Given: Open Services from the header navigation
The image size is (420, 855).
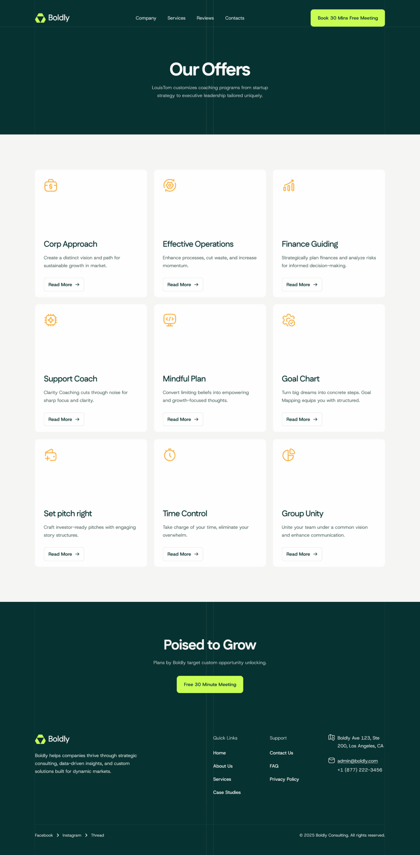Looking at the screenshot, I should tap(176, 18).
